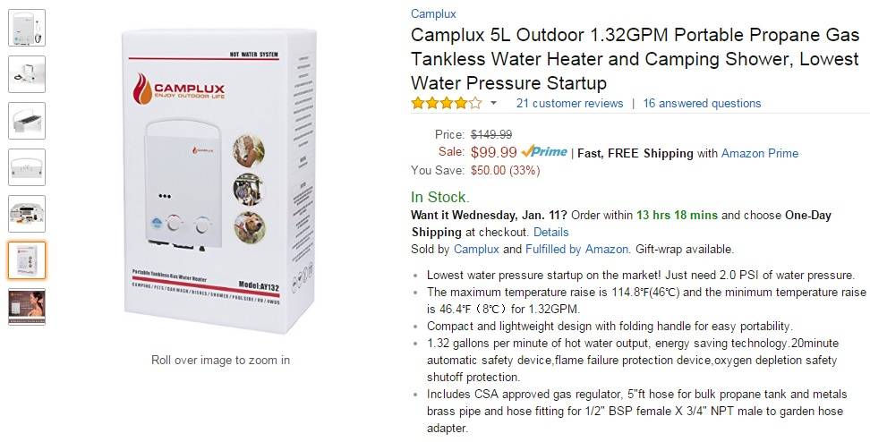
Task: Click the Amazon Prime shipping link
Action: (759, 153)
